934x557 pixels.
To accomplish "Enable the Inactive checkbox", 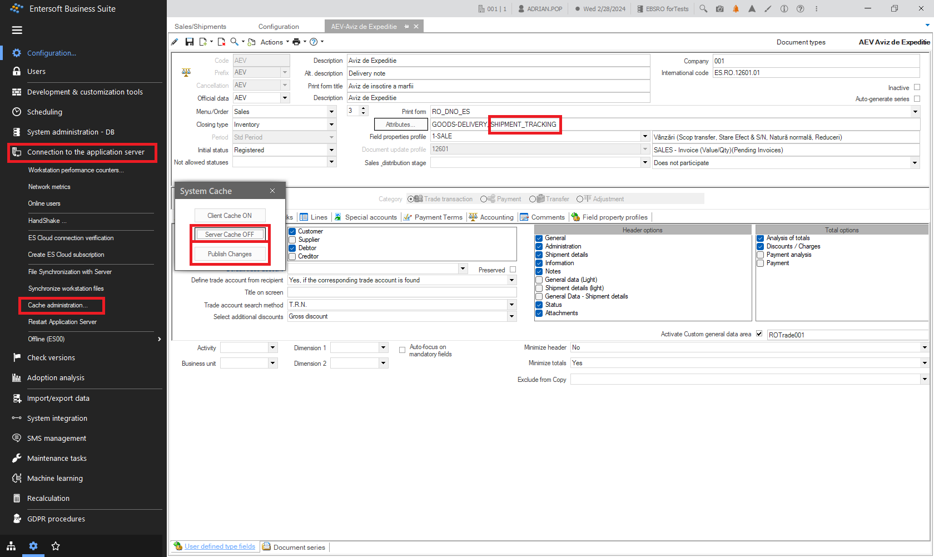I will coord(917,87).
